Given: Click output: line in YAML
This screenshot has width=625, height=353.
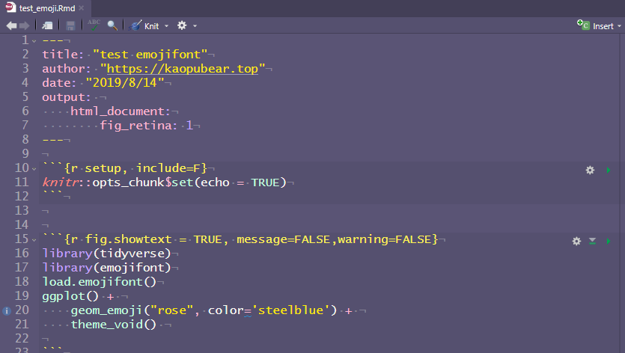Looking at the screenshot, I should (67, 97).
